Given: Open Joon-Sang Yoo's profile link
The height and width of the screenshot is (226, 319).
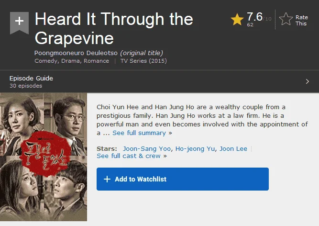Looking at the screenshot, I should pos(146,148).
